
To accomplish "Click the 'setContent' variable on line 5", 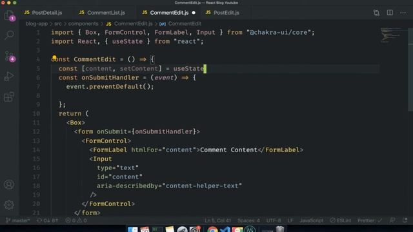I will click(139, 69).
